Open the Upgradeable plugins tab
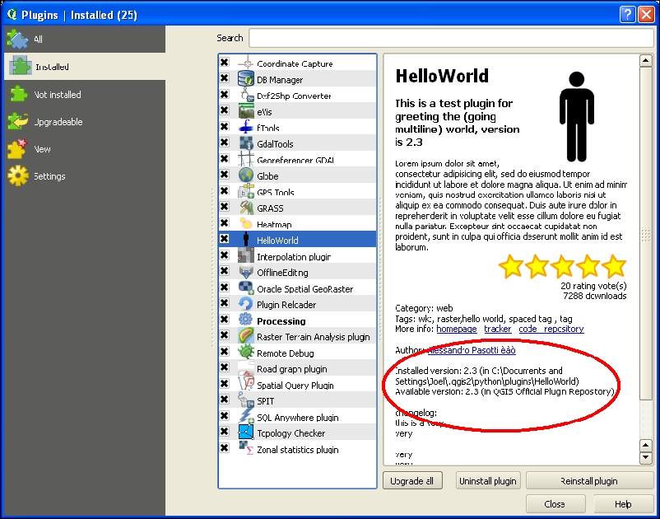The height and width of the screenshot is (519, 660). click(x=58, y=122)
